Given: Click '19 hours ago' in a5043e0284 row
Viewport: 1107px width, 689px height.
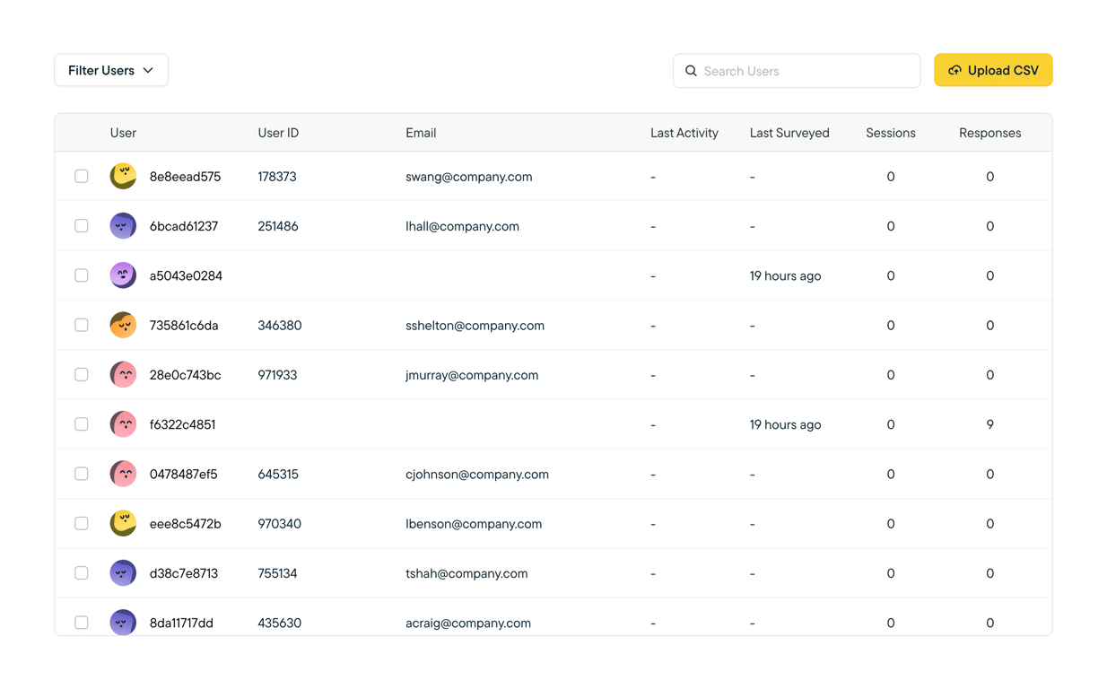Looking at the screenshot, I should point(786,275).
